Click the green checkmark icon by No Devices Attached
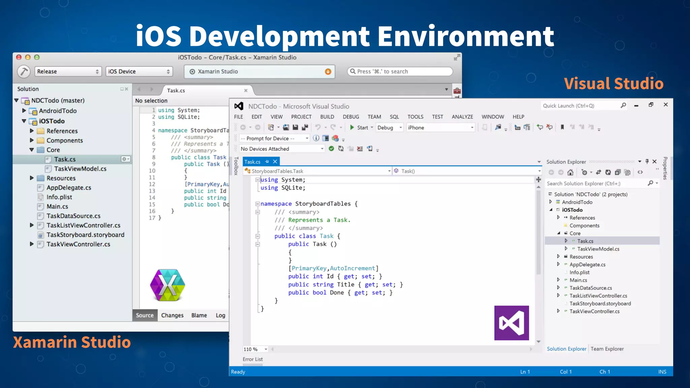The height and width of the screenshot is (388, 690). [331, 149]
